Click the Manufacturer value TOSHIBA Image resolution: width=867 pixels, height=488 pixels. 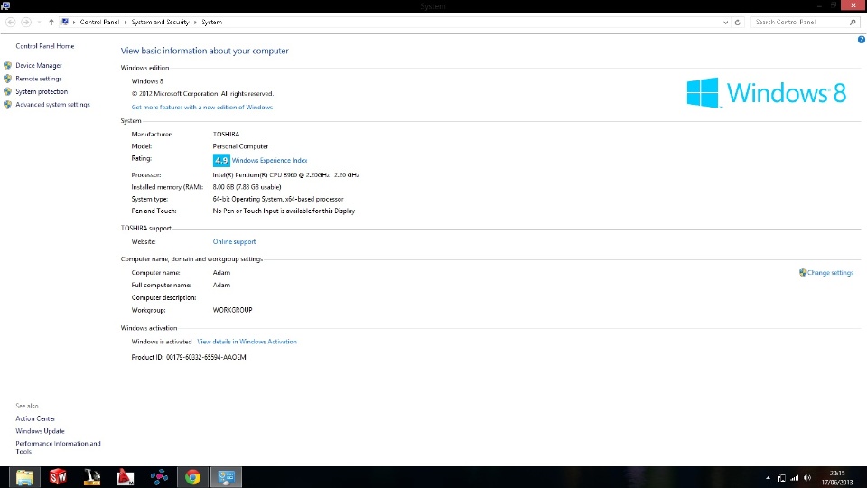tap(226, 135)
